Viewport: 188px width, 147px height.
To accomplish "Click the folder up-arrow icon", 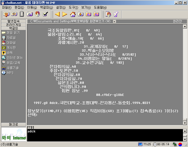I will point(81,14).
